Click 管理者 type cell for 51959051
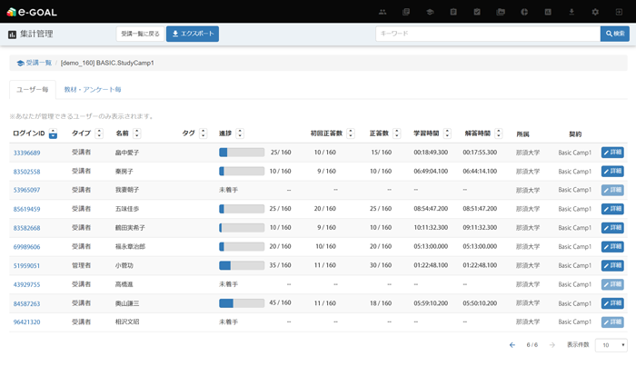This screenshot has width=636, height=386. point(81,265)
